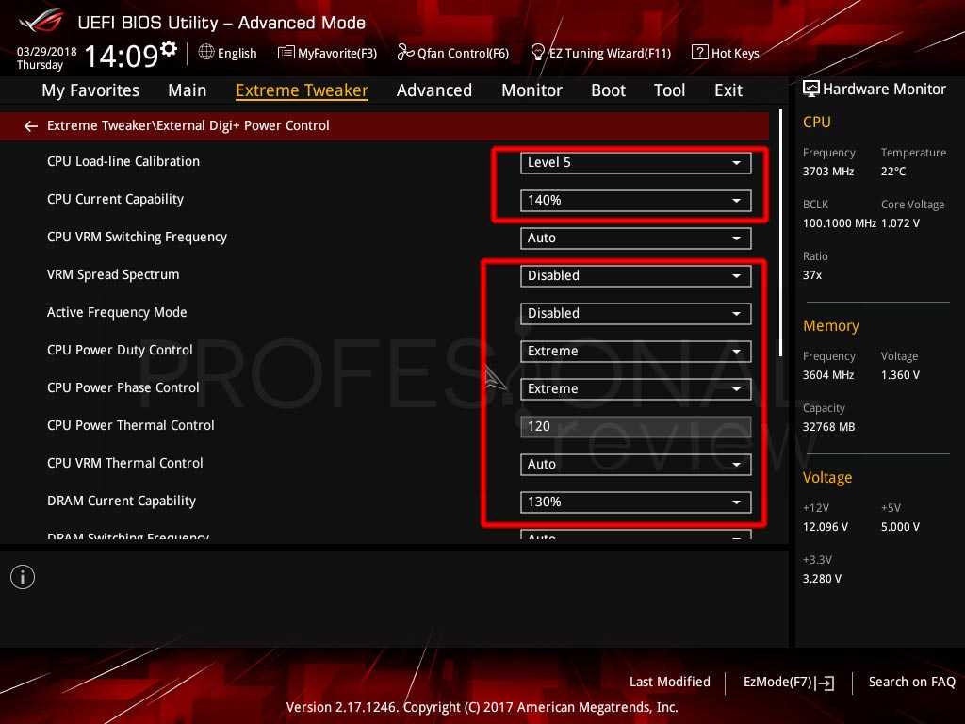Click the EZ Tuning Wizard bulb icon
The image size is (965, 724).
tap(537, 53)
